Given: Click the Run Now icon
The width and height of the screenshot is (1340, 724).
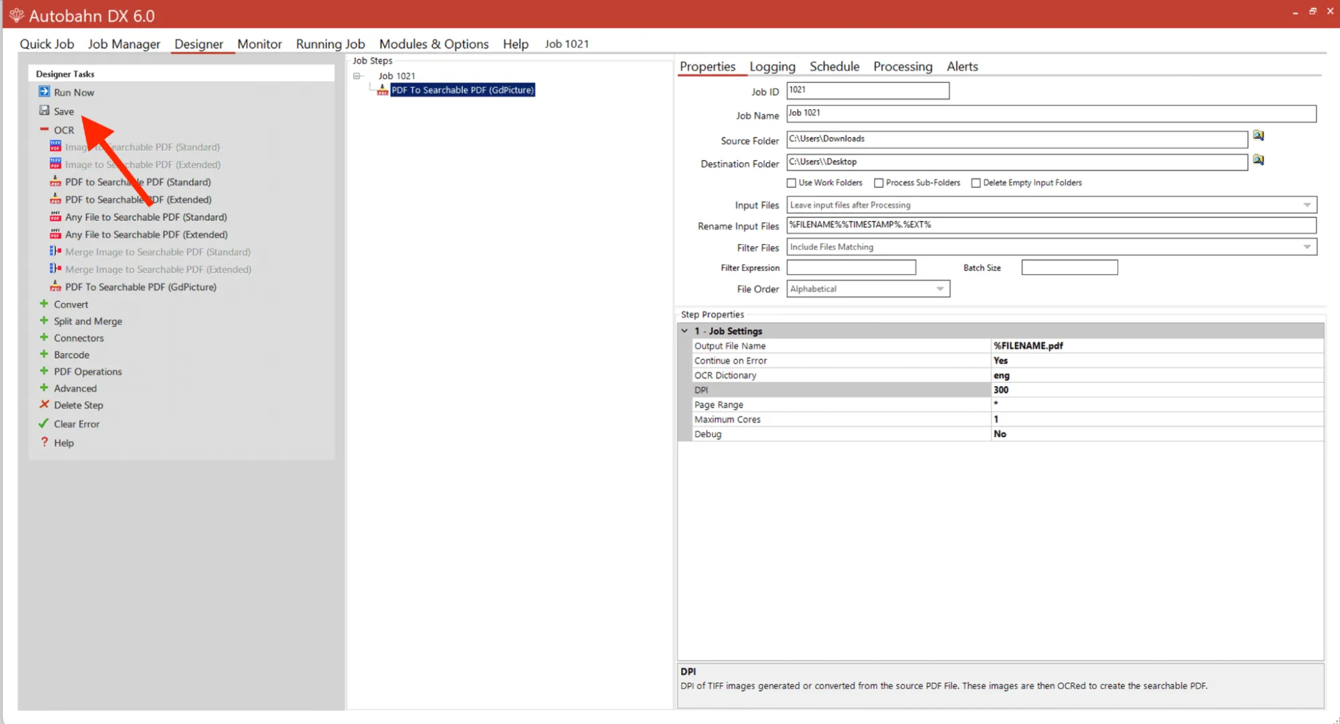Looking at the screenshot, I should pos(44,92).
